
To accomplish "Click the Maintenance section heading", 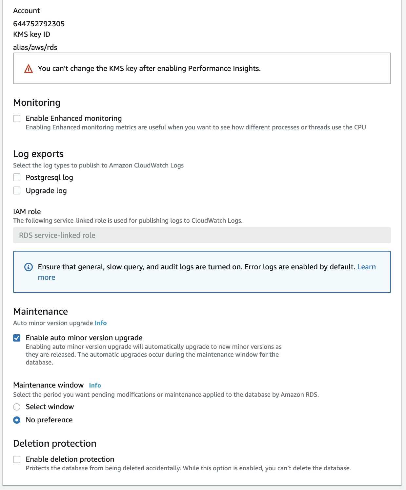I will [x=41, y=311].
